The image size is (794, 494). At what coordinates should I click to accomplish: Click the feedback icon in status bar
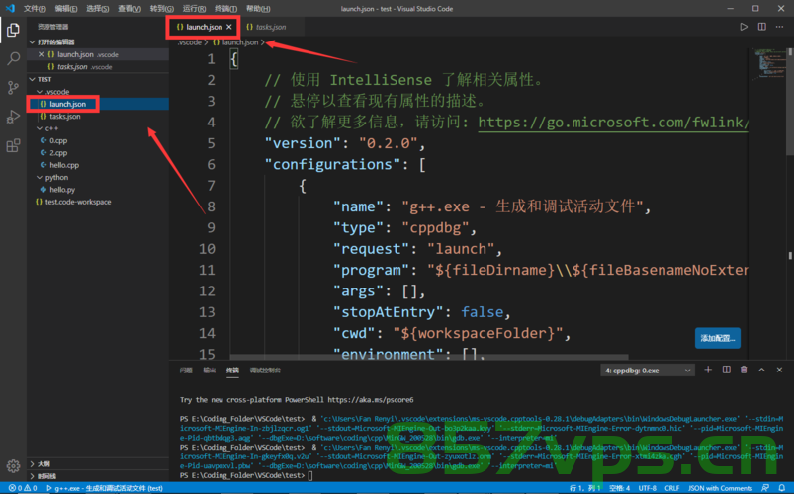[x=765, y=488]
